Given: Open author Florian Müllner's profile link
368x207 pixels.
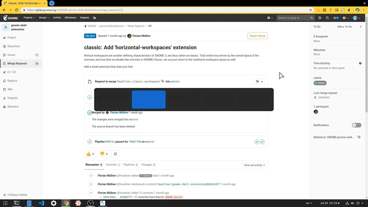Looking at the screenshot, I should 141,36.
